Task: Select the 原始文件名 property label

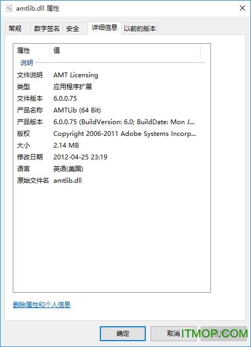Action: [x=33, y=181]
